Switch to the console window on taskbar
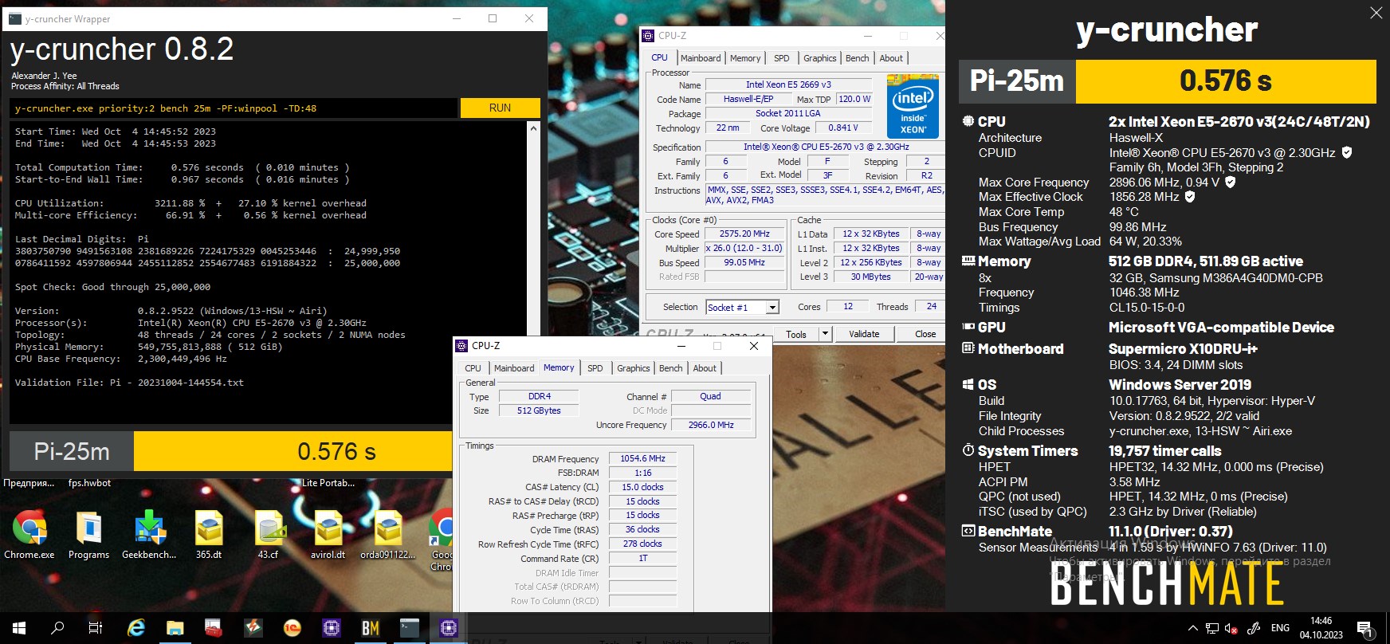The width and height of the screenshot is (1390, 644). tap(410, 628)
